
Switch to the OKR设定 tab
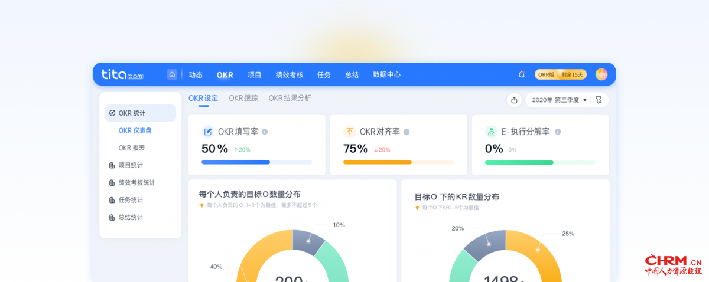(203, 99)
